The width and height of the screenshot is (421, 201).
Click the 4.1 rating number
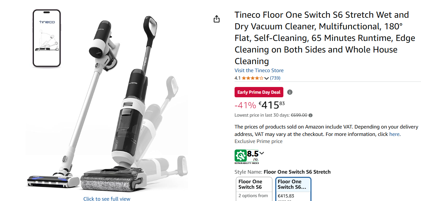coord(237,78)
